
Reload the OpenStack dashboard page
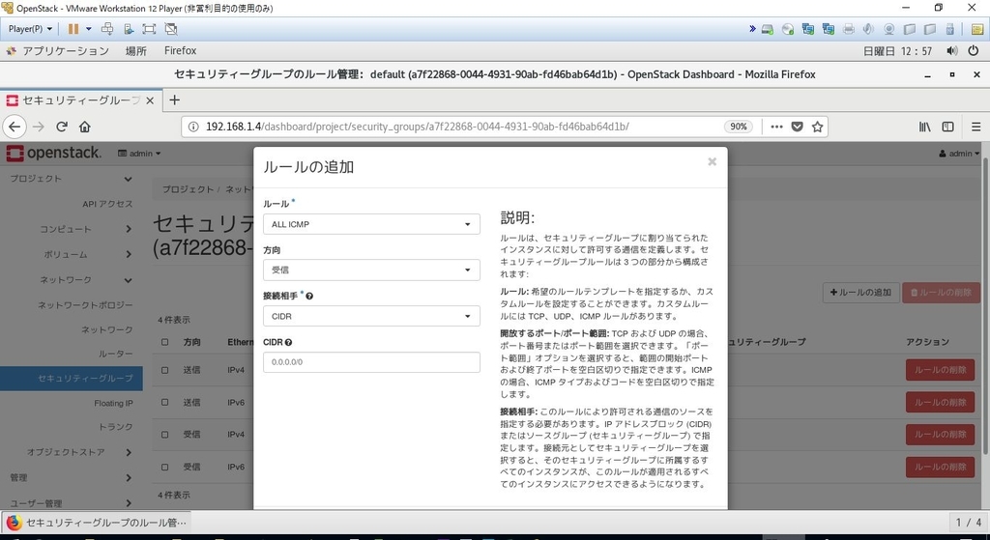(x=62, y=127)
